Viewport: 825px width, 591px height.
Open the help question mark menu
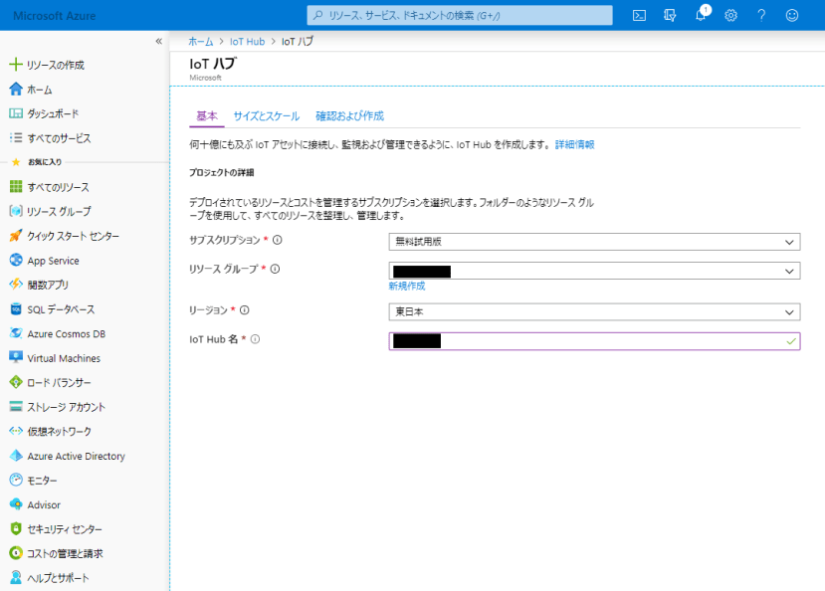tap(761, 16)
